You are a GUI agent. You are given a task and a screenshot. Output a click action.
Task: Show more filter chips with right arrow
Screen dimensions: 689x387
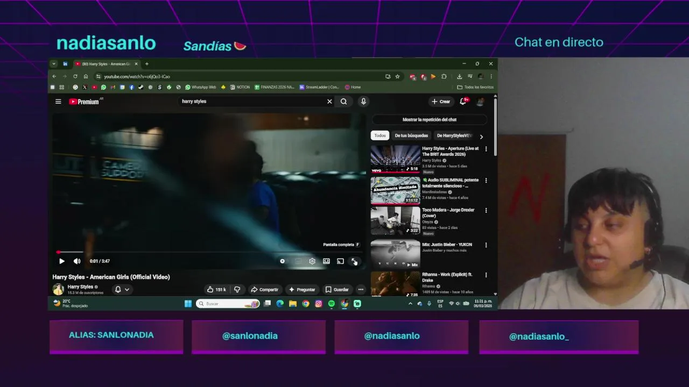pos(481,137)
